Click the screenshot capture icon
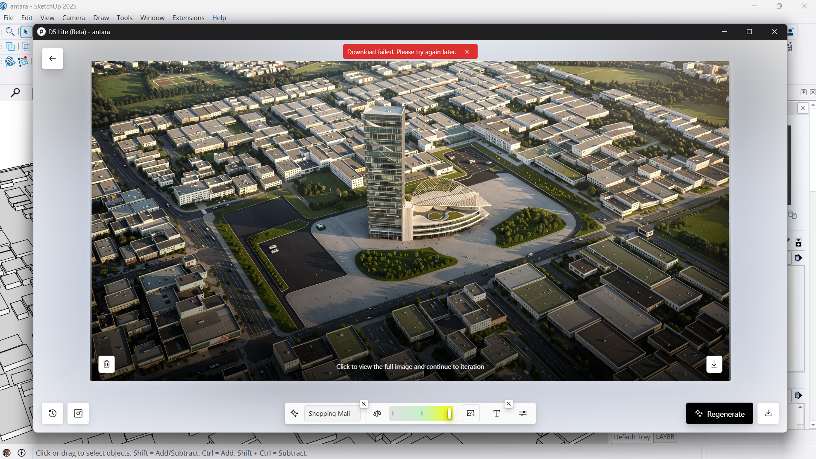 click(78, 413)
